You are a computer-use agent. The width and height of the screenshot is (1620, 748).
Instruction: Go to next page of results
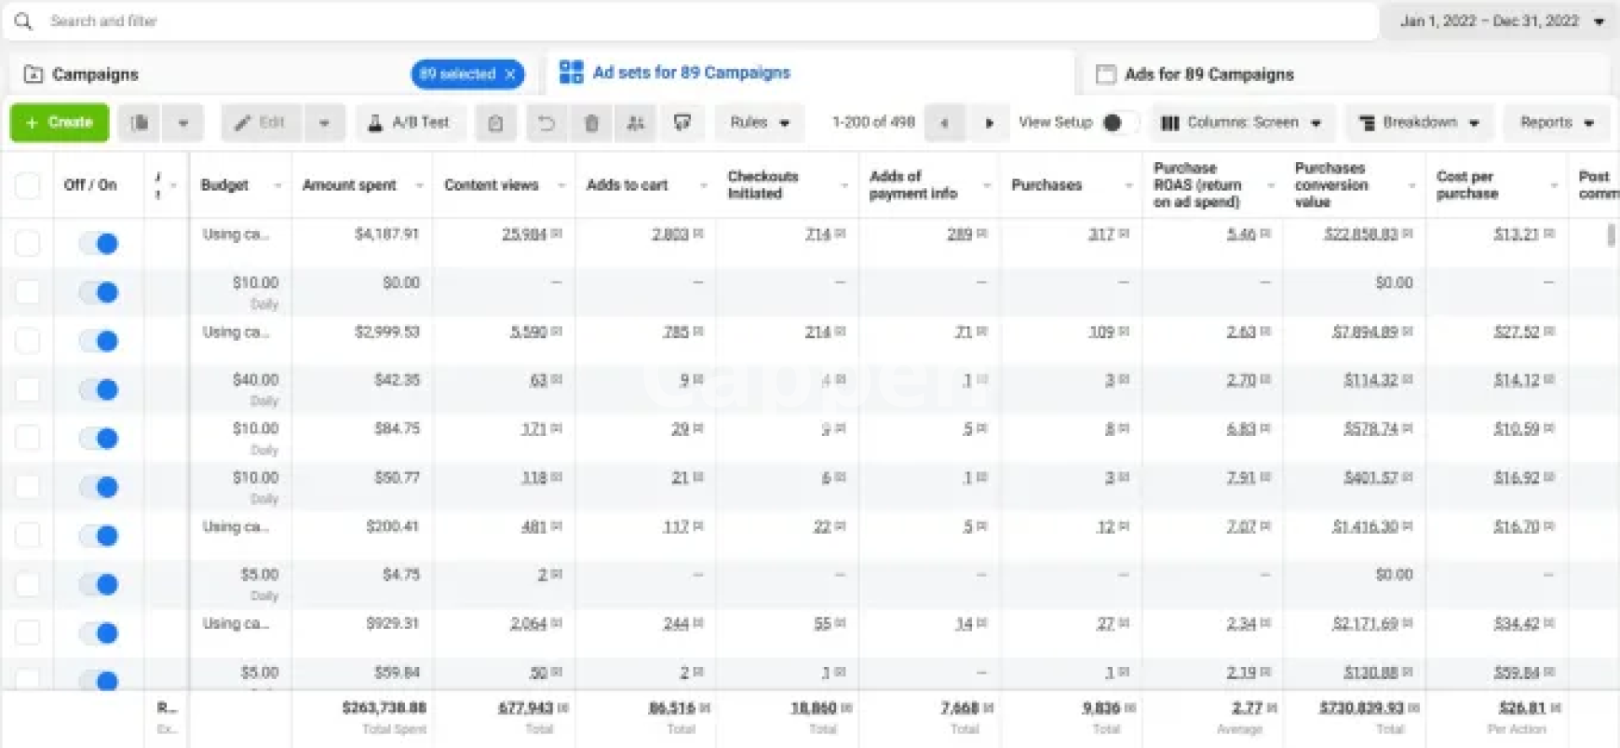click(x=989, y=123)
